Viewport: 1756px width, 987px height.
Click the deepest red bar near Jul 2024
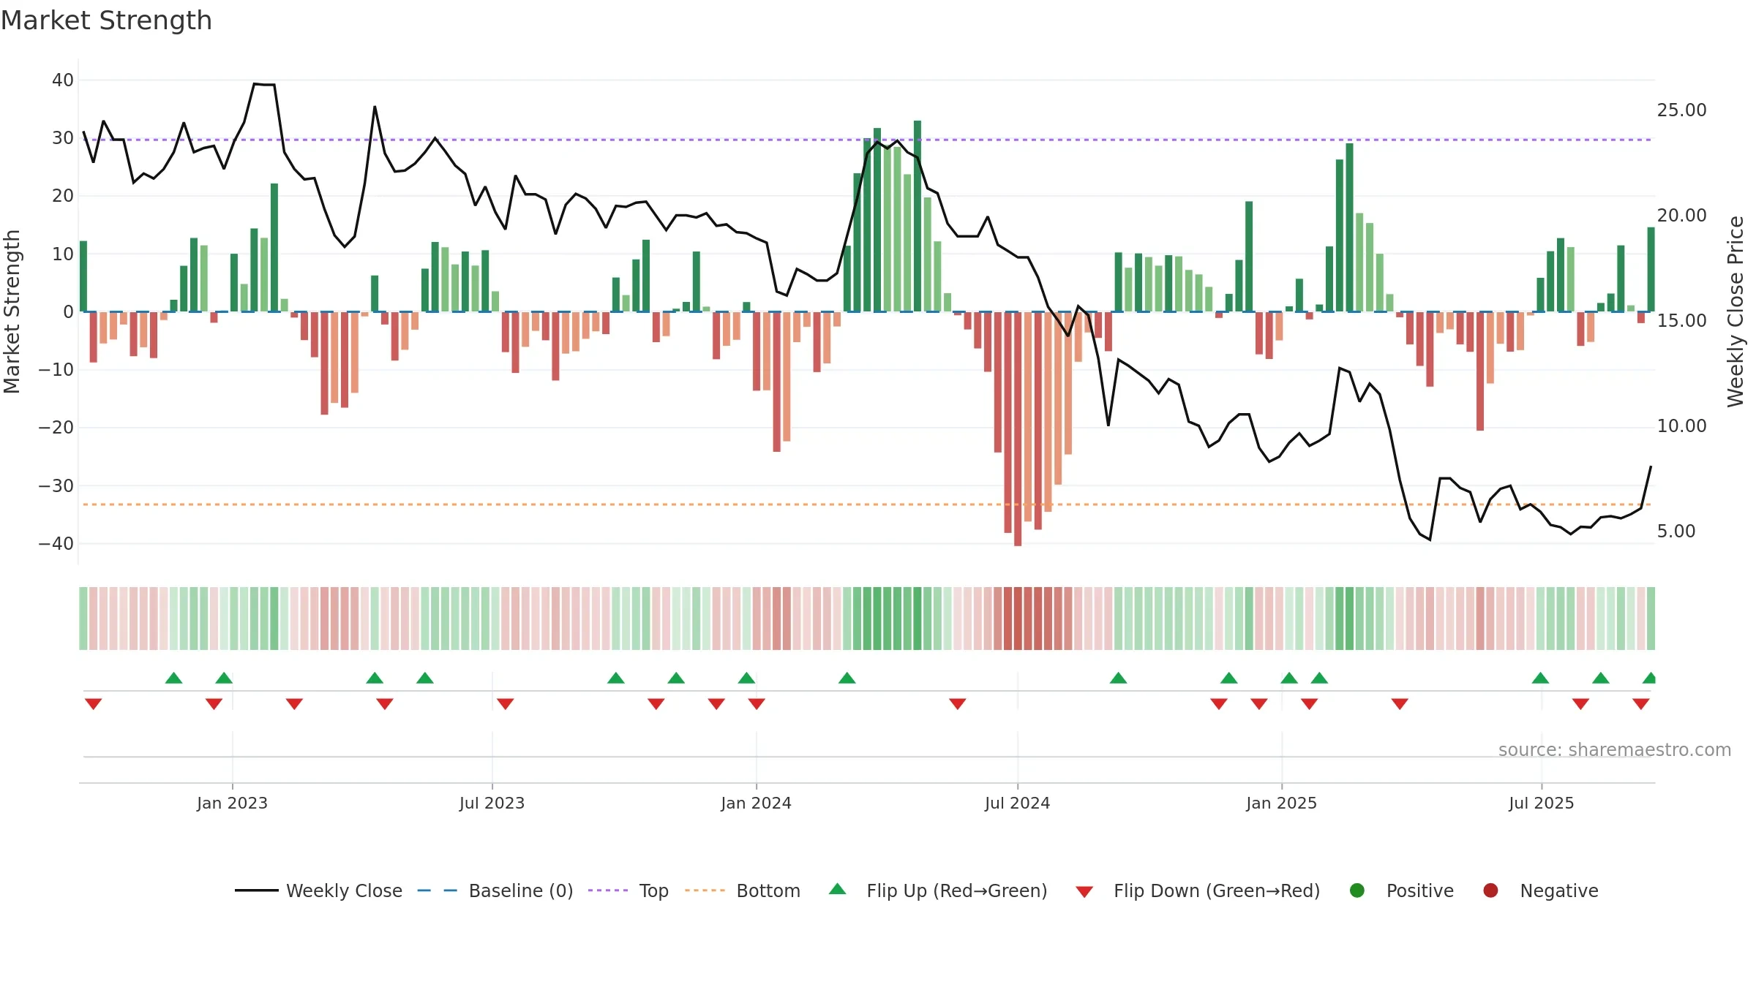[x=1018, y=429]
